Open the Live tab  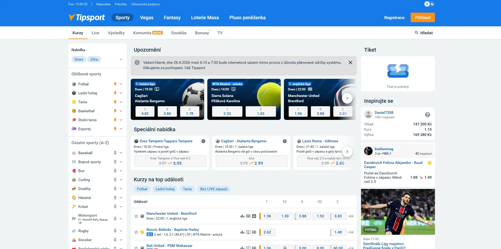pyautogui.click(x=95, y=33)
